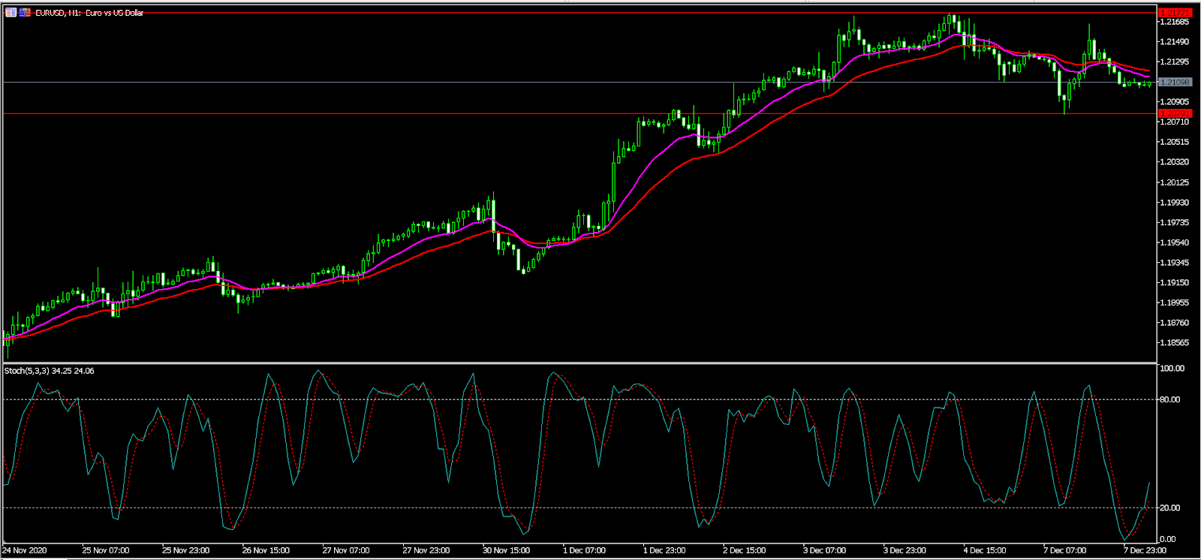Click the 25 Nov 23:00 time label
The image size is (1201, 560).
[186, 550]
